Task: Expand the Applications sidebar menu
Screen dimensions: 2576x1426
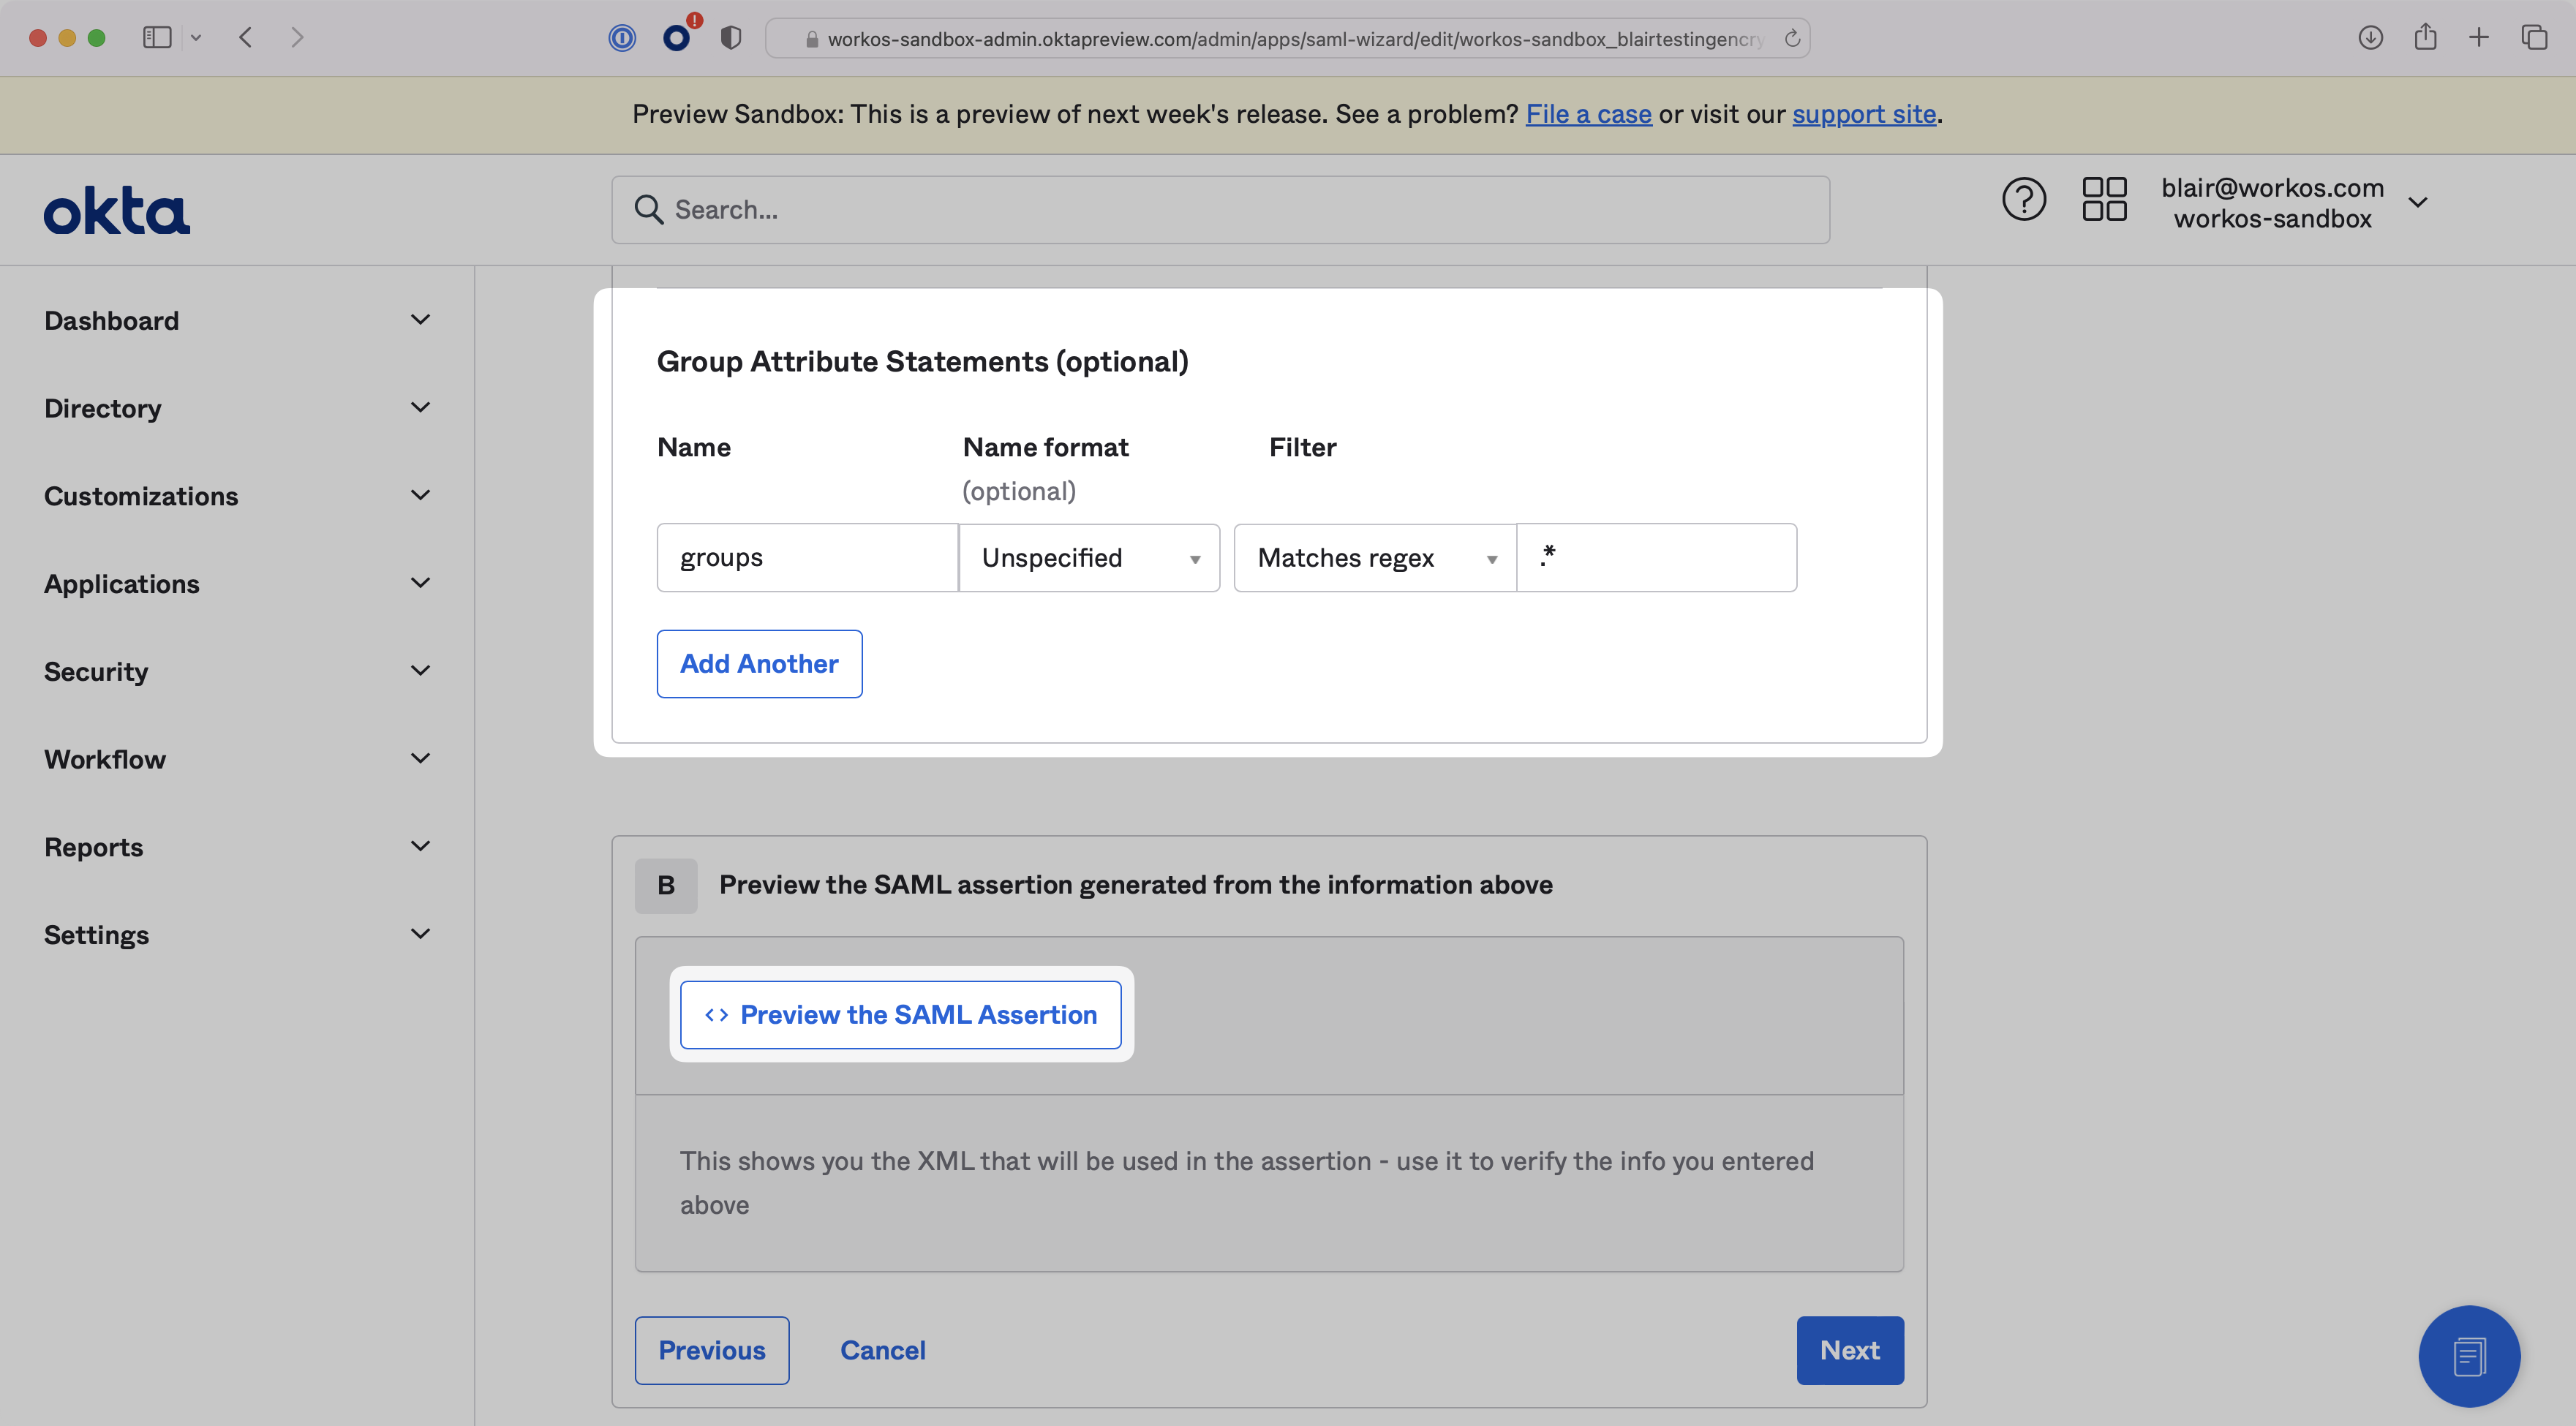Action: pos(237,584)
